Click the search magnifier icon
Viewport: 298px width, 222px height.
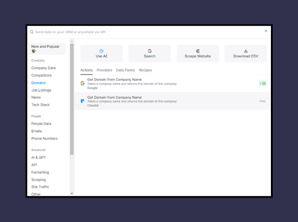[32, 32]
